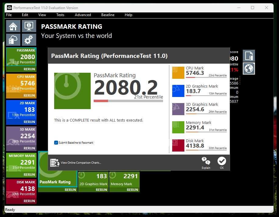Open the File menu

pyautogui.click(x=9, y=15)
